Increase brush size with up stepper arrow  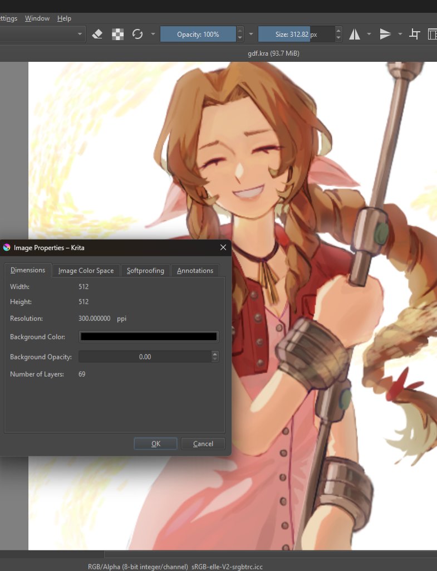[x=338, y=31]
